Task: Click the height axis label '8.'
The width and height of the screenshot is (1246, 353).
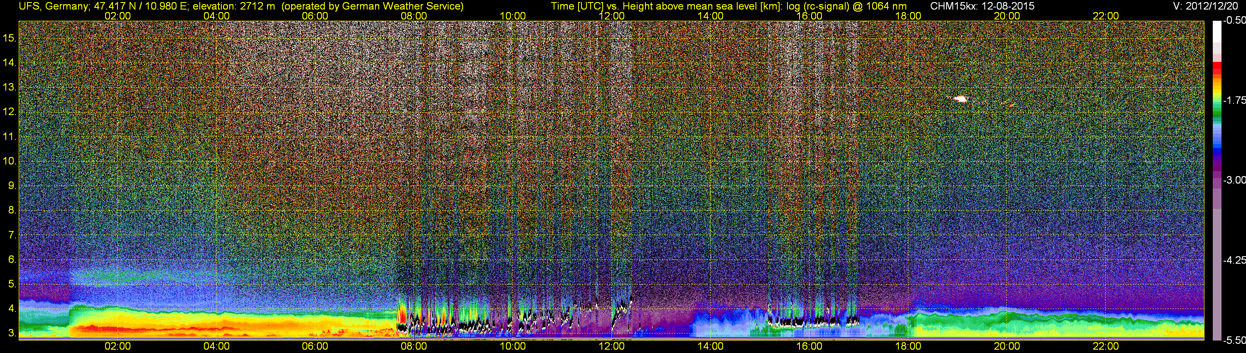Action: pos(12,210)
